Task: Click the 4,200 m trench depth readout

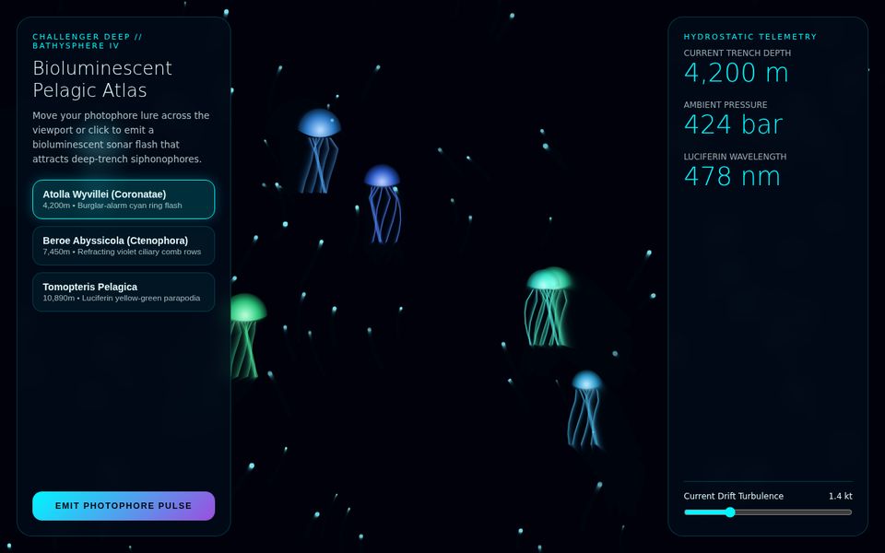Action: [x=736, y=73]
